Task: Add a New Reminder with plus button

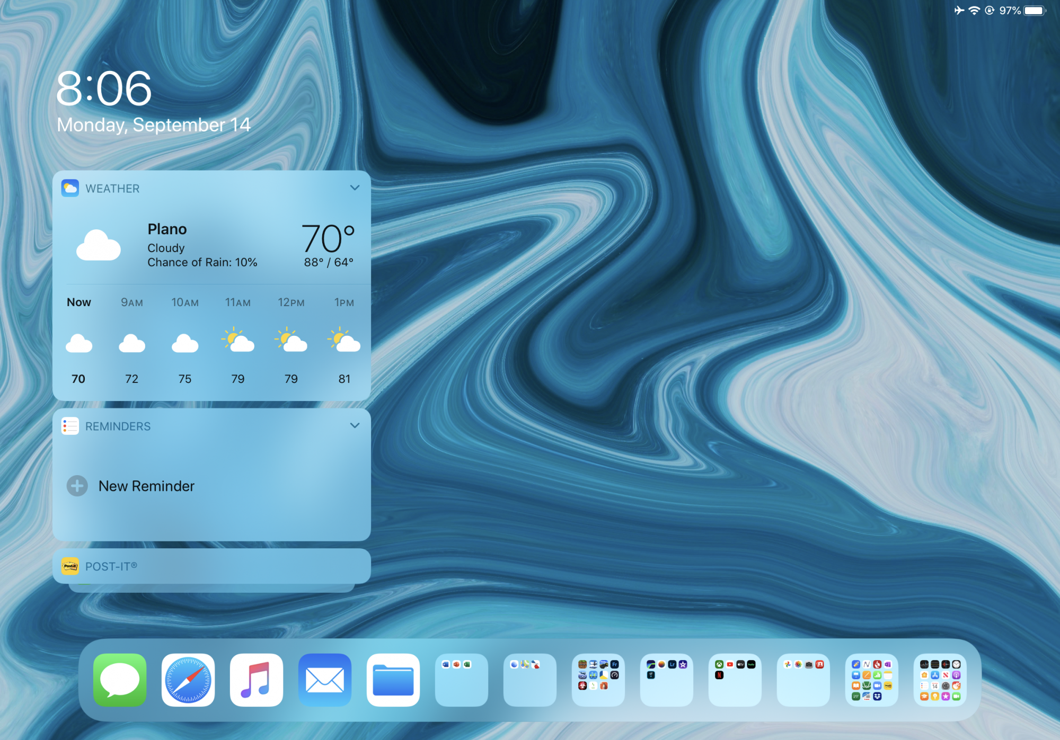Action: pos(77,486)
